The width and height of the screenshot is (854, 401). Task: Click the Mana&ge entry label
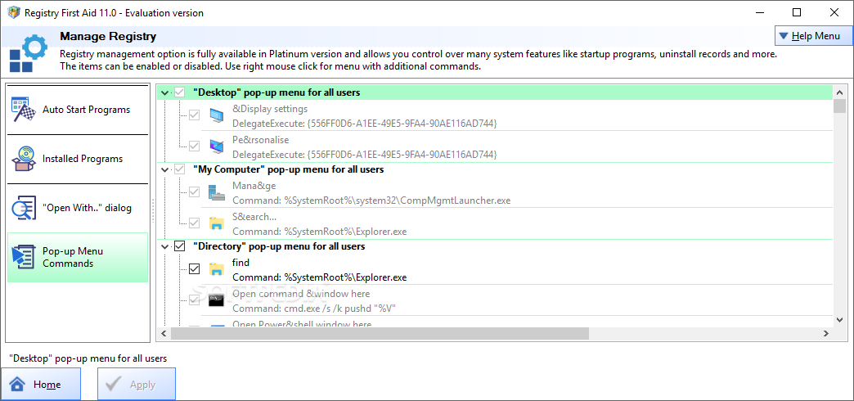(254, 186)
